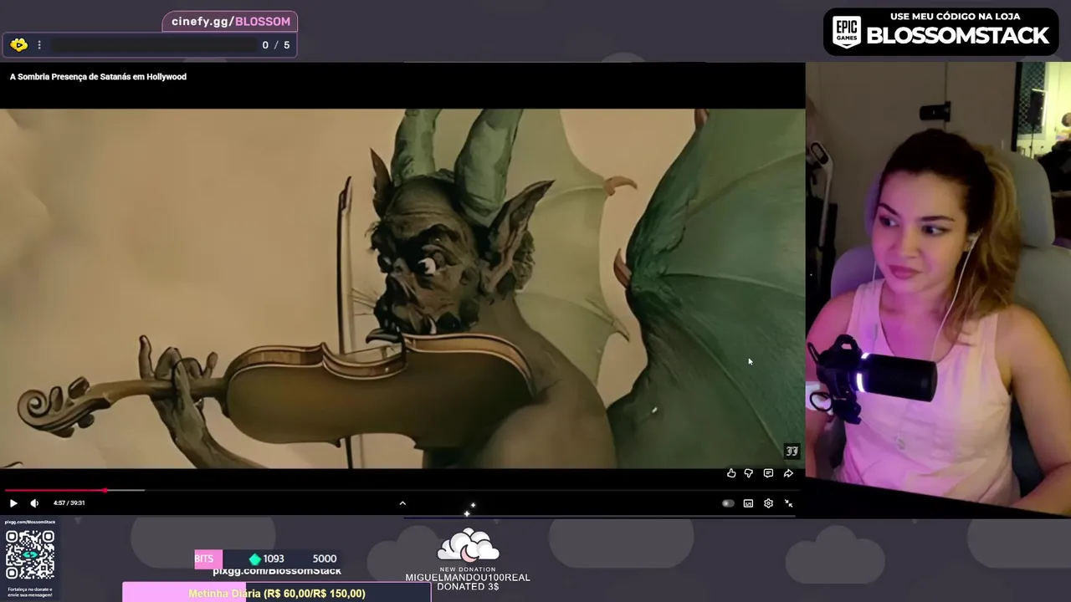Click the channel watermark logo on video
This screenshot has height=602, width=1071.
coord(792,451)
